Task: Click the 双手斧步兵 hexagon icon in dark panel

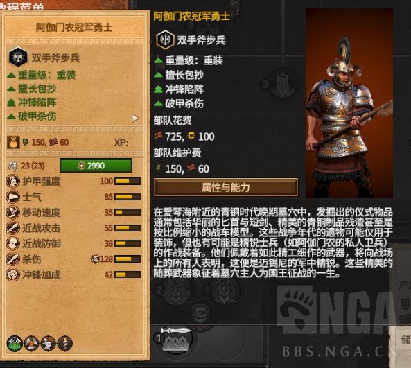Action: point(166,40)
